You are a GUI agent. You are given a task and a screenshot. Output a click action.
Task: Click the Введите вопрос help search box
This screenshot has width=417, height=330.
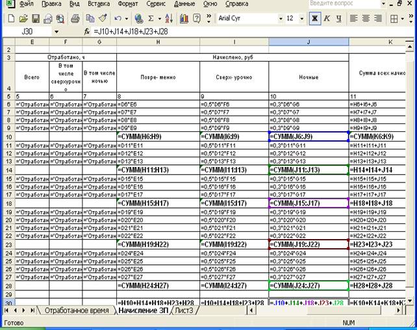click(x=338, y=4)
